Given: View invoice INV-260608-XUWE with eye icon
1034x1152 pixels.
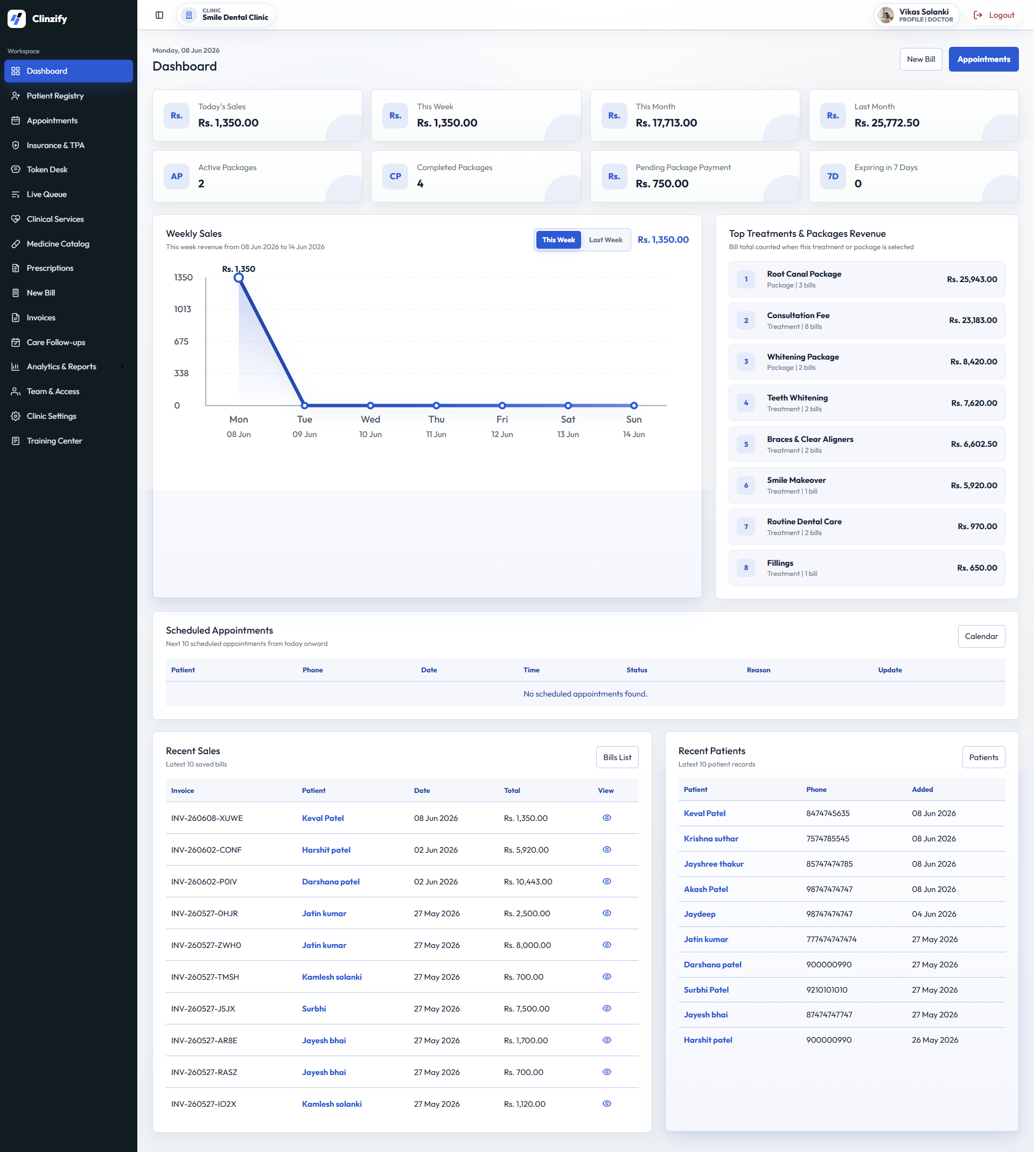Looking at the screenshot, I should pyautogui.click(x=607, y=818).
